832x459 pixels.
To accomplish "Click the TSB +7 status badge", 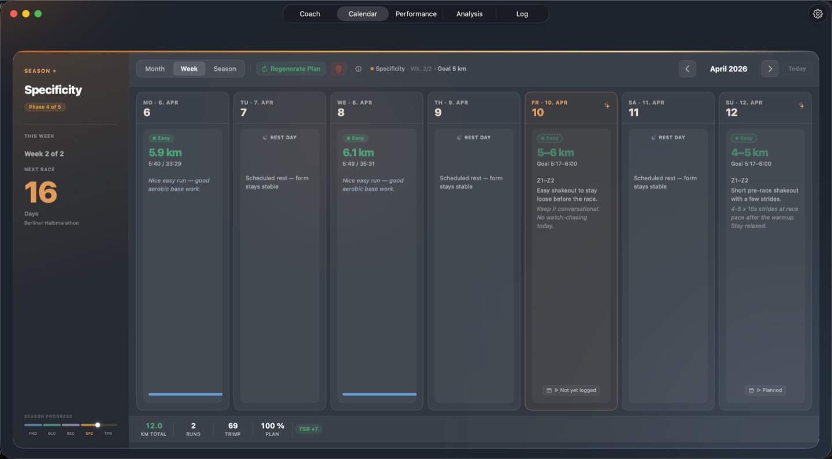I will click(x=309, y=429).
